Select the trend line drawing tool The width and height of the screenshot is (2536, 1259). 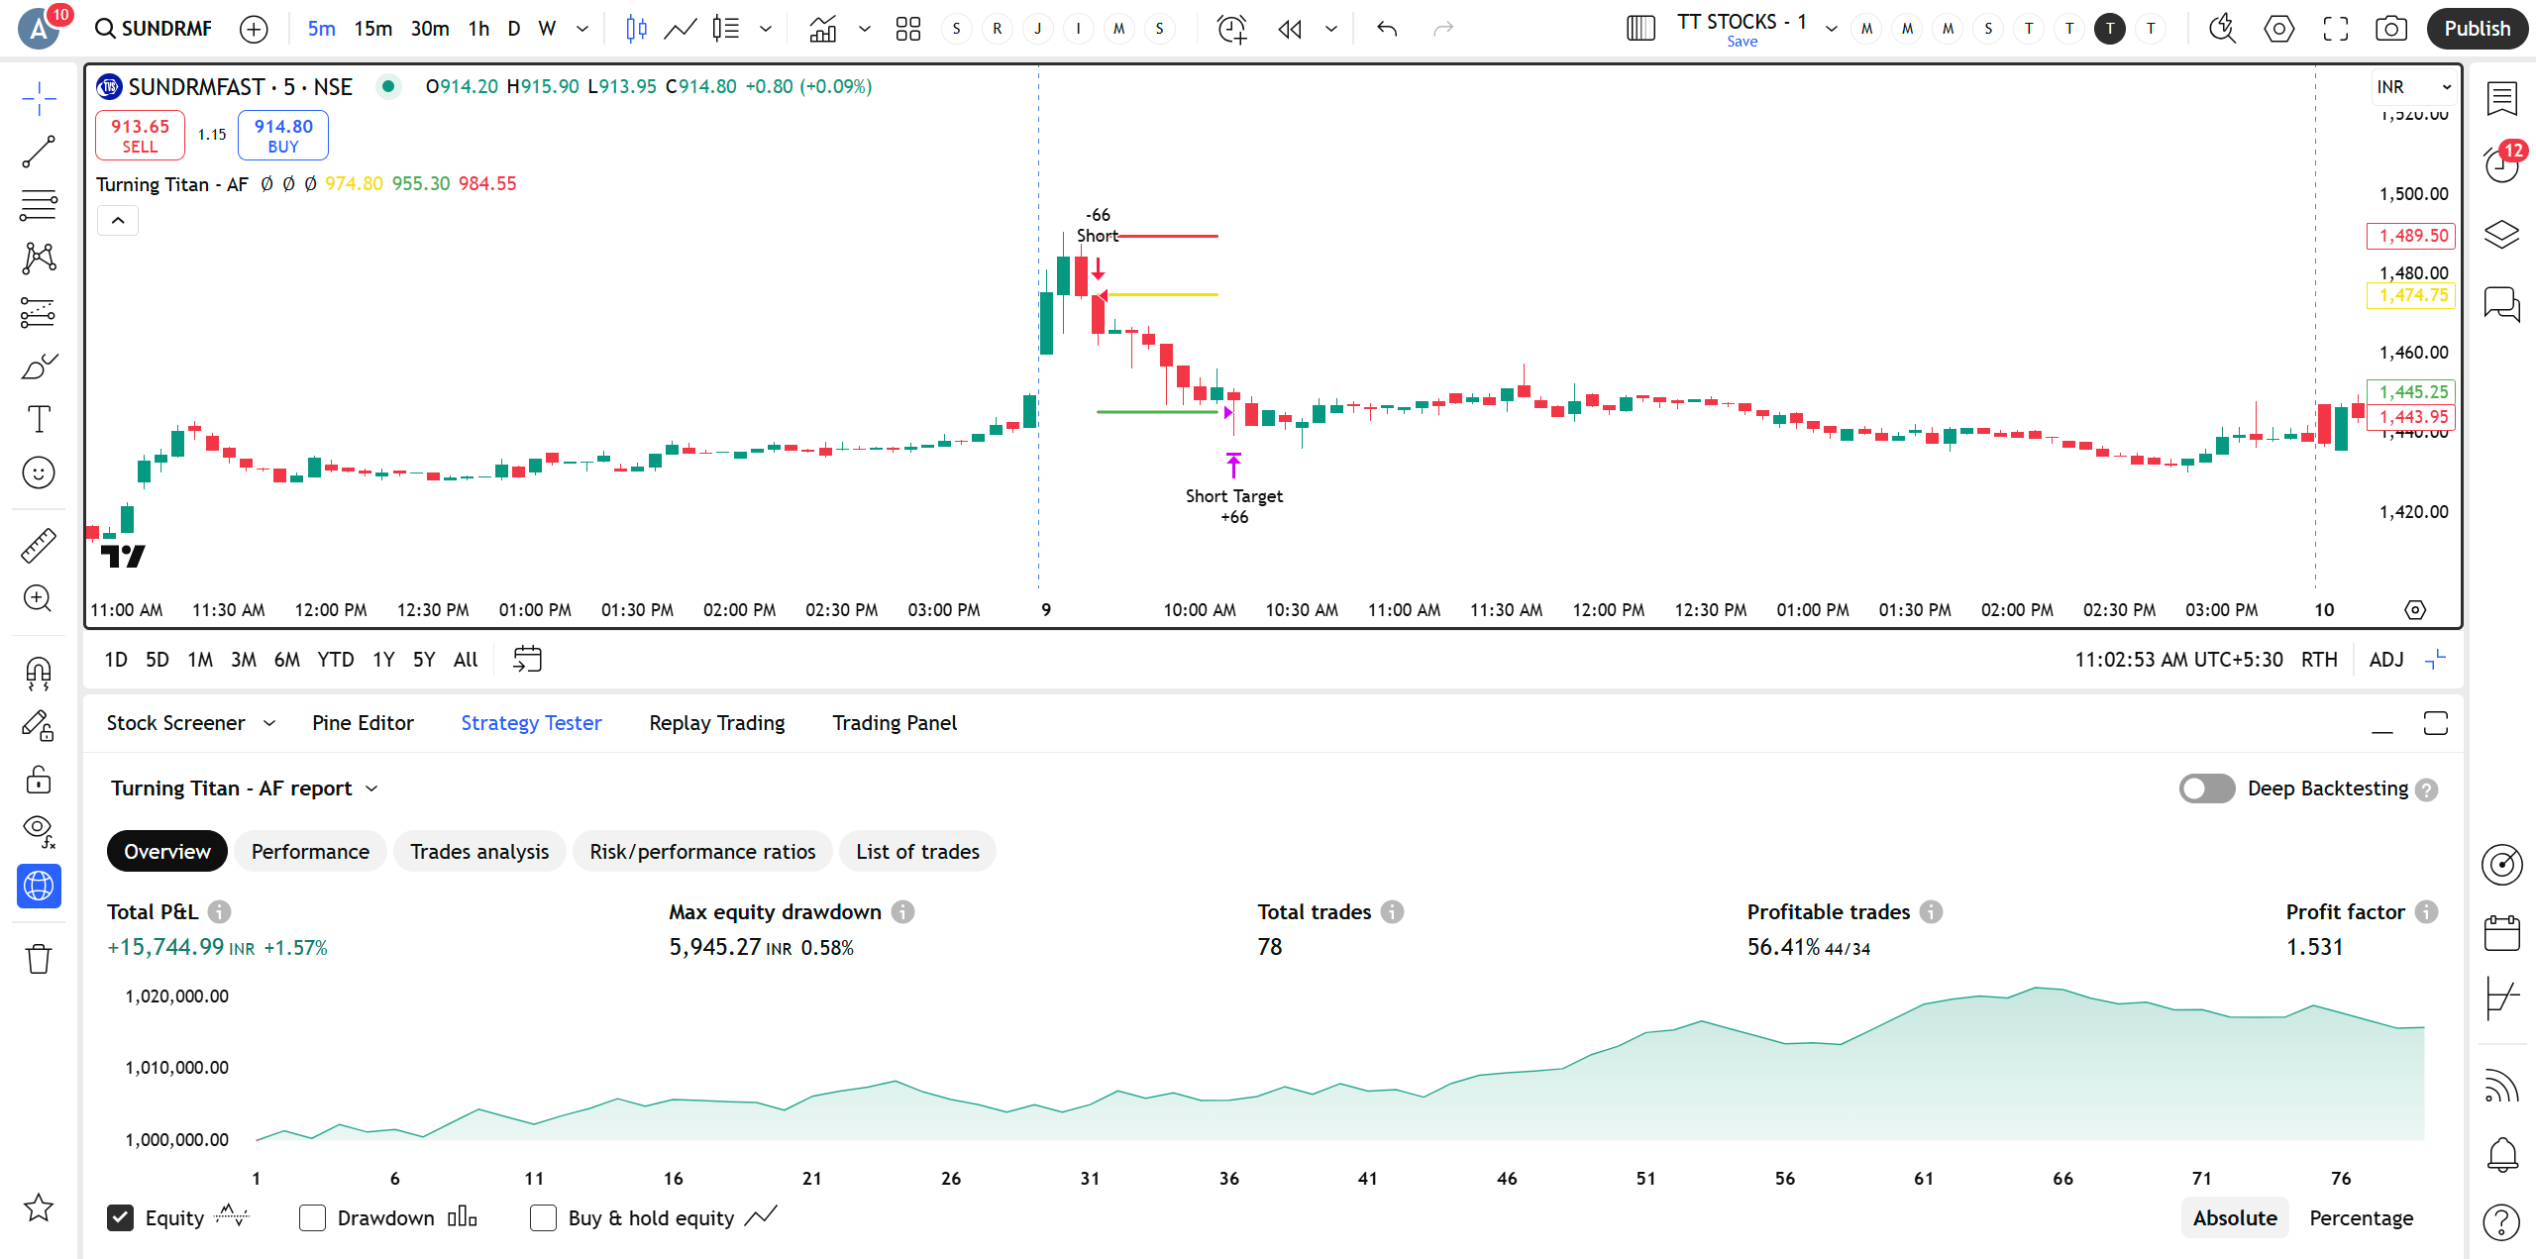click(39, 152)
